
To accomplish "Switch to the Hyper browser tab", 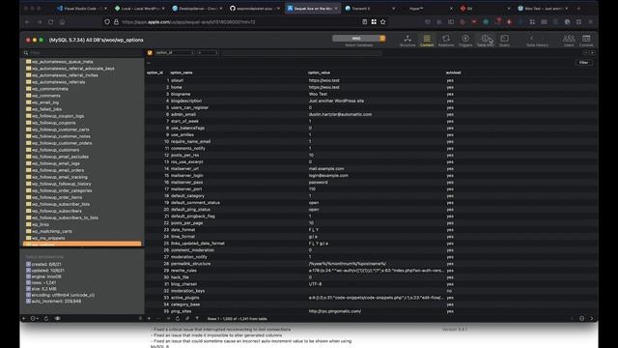I will click(427, 9).
